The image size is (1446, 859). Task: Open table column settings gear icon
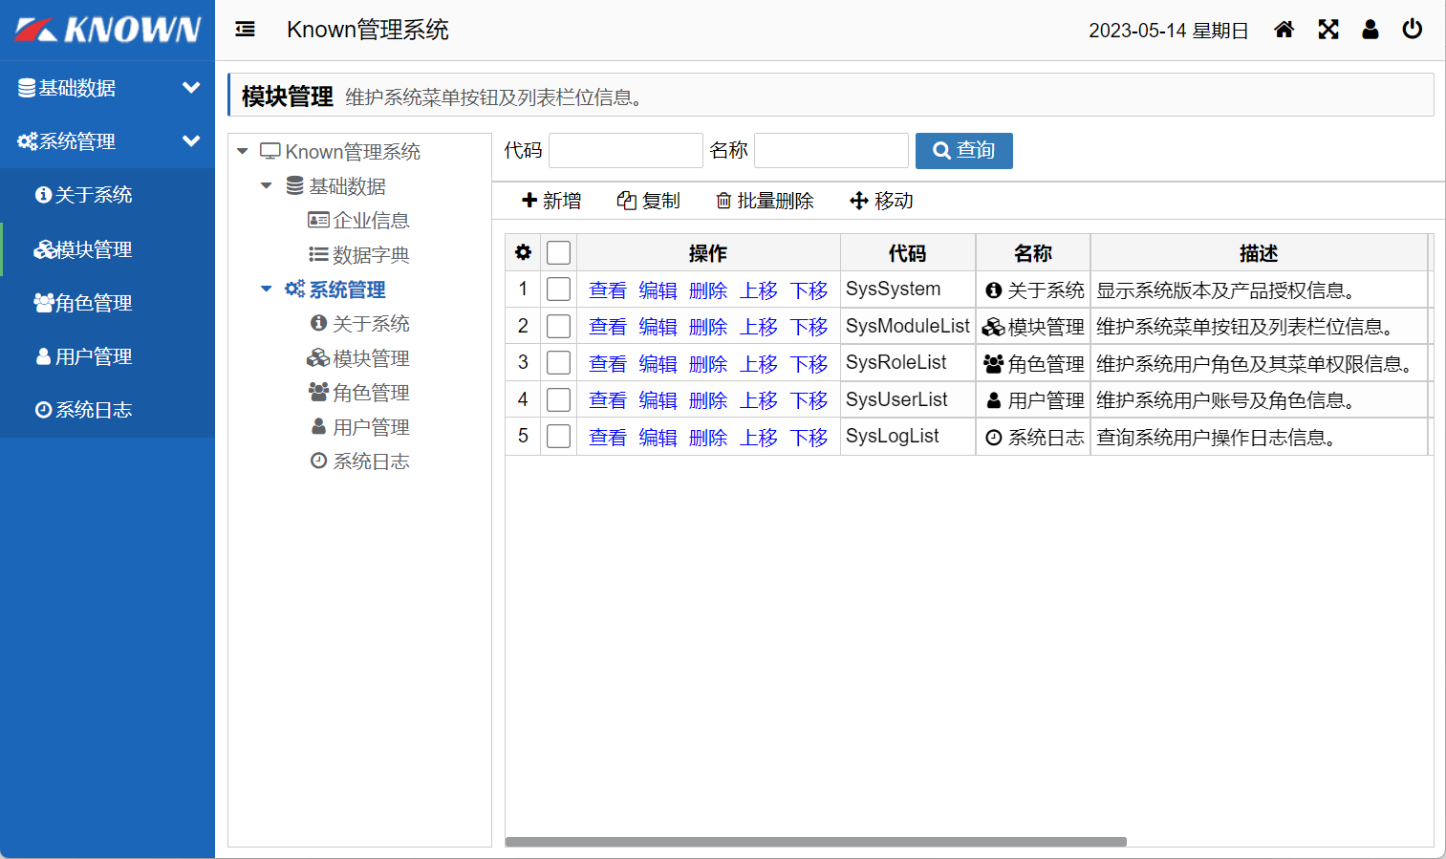[x=523, y=252]
